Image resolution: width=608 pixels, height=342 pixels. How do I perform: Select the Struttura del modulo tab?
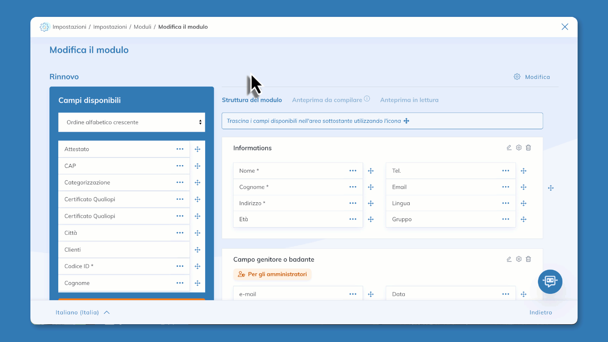(252, 100)
